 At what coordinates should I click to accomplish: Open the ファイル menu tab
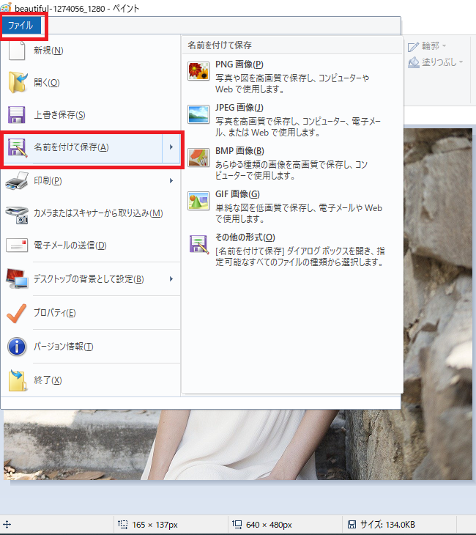tap(21, 26)
